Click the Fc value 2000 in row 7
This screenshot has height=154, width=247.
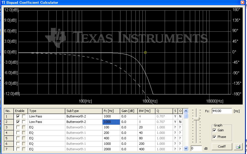(x=111, y=149)
